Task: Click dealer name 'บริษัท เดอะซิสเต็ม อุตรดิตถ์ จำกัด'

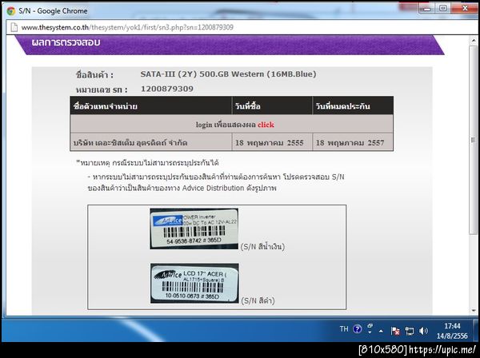Action: [130, 143]
